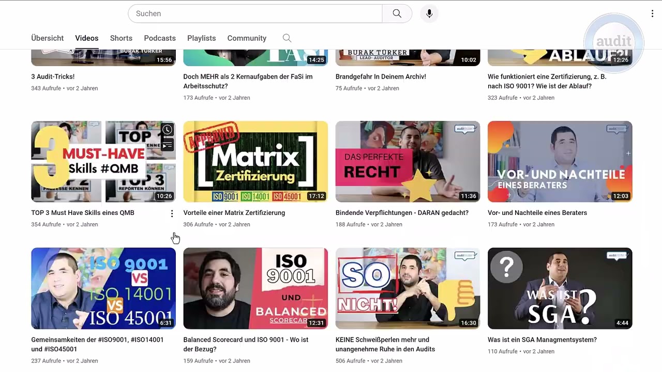Click the '237 Aufrufe' view count
The height and width of the screenshot is (372, 662).
coord(46,361)
